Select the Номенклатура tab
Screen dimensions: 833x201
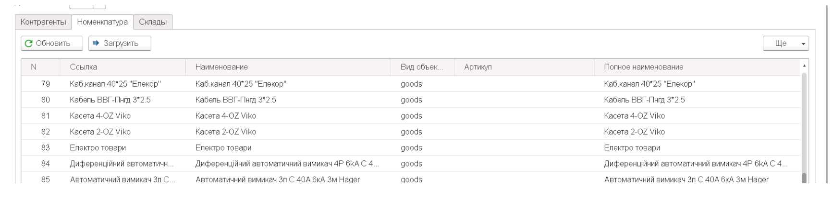click(103, 22)
